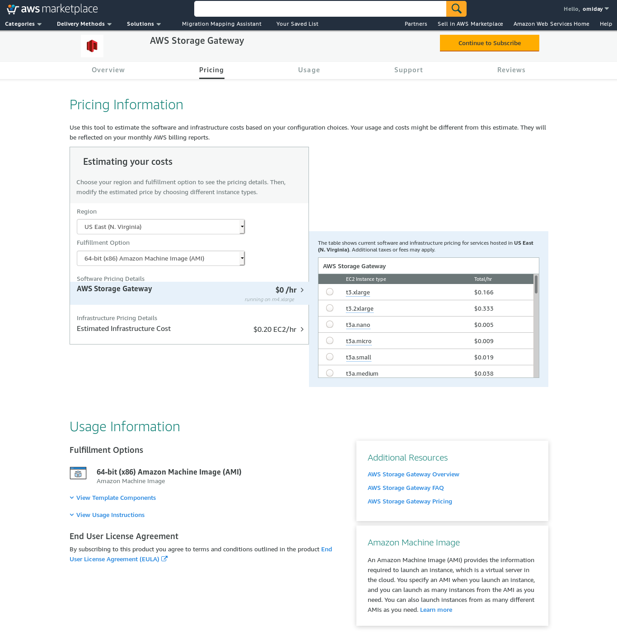The width and height of the screenshot is (617, 638).
Task: Open the Delivery Methods menu
Action: [x=84, y=24]
